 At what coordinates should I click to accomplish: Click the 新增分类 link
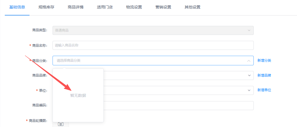[264, 61]
